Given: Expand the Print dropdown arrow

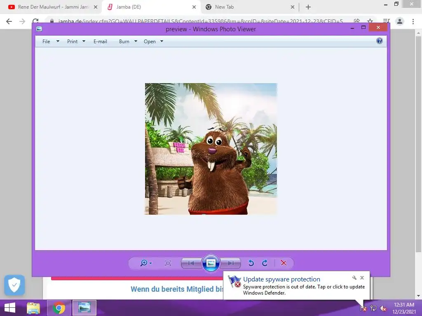Looking at the screenshot, I should pyautogui.click(x=84, y=42).
